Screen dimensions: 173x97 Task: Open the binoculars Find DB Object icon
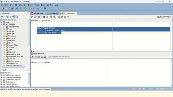45,8
